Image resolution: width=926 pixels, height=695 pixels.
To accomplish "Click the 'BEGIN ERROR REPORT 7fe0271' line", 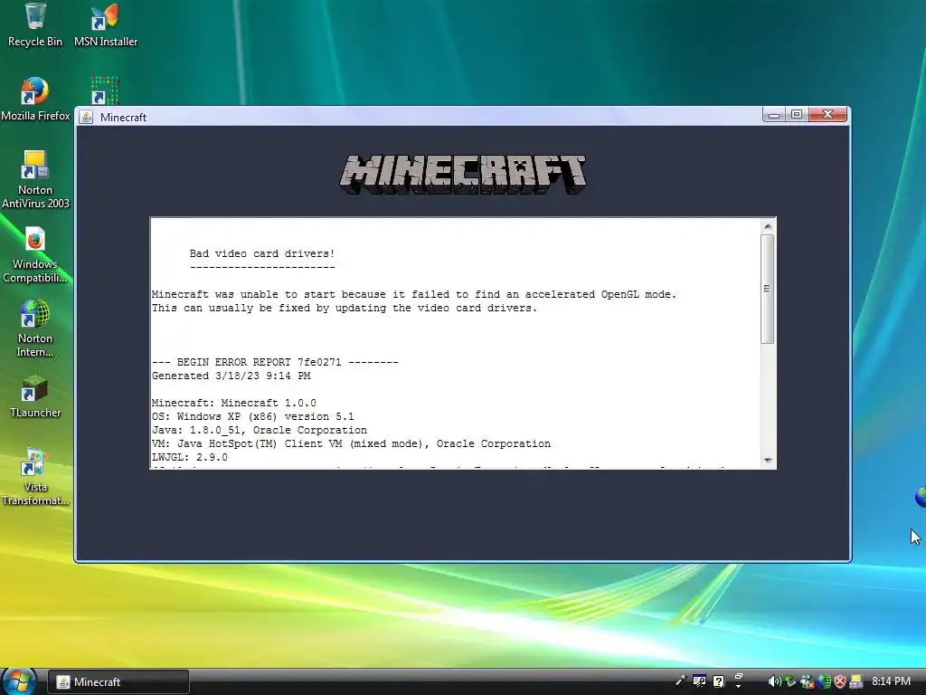I will (x=275, y=362).
